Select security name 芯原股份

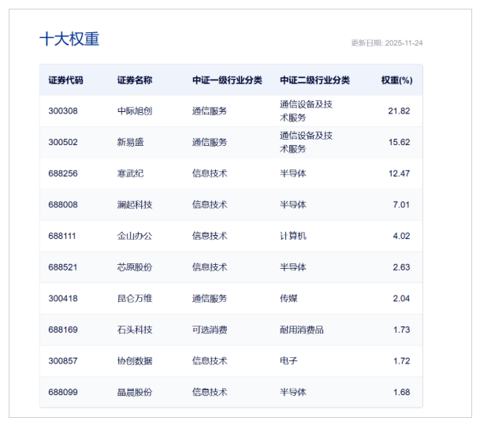pos(135,267)
